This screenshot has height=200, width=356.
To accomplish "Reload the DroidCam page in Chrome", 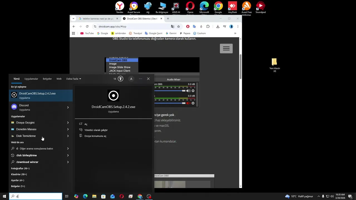I will (87, 26).
